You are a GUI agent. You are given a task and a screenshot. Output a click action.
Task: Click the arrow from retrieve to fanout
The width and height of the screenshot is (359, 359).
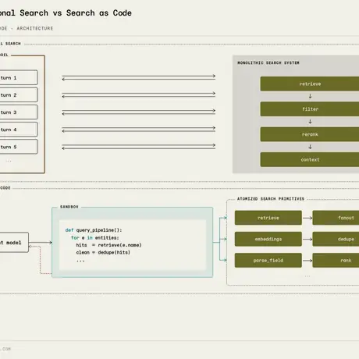(x=307, y=218)
